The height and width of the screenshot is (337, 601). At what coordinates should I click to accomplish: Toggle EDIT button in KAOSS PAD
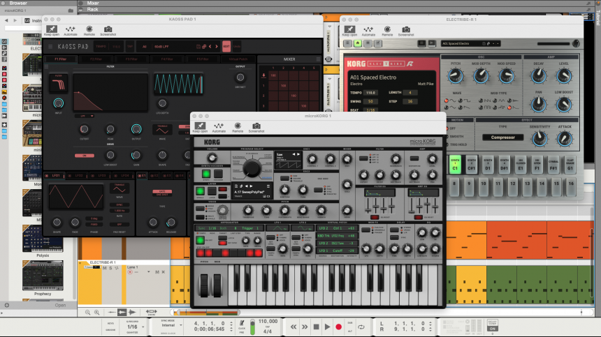point(226,46)
